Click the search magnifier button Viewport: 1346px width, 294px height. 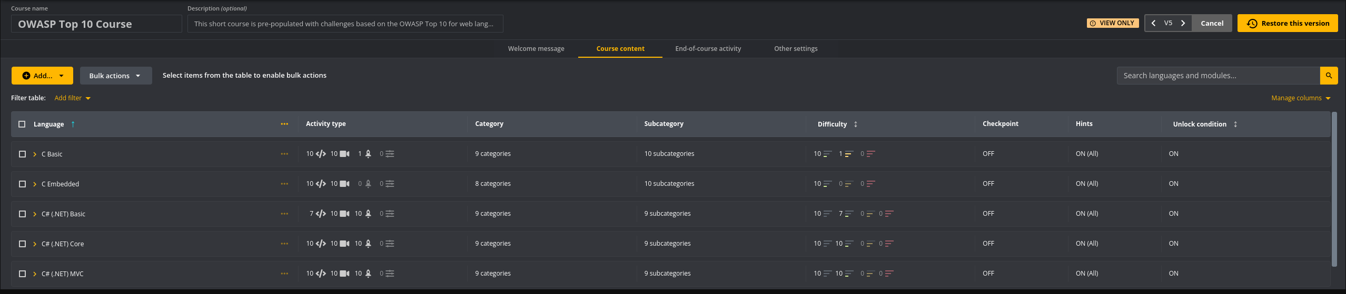[x=1329, y=76]
